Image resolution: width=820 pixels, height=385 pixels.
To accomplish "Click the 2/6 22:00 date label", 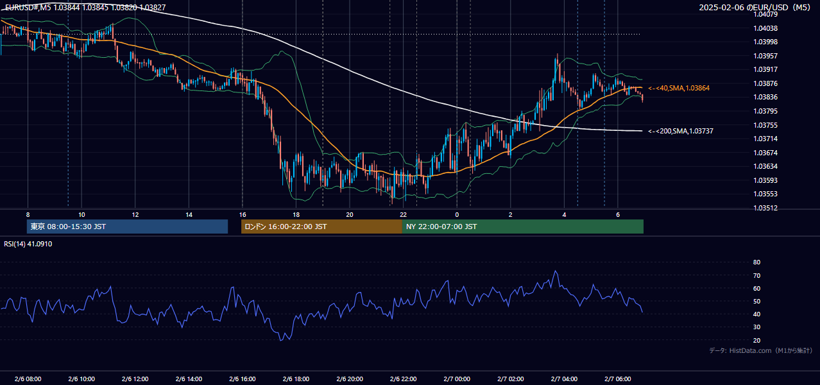I will point(403,379).
